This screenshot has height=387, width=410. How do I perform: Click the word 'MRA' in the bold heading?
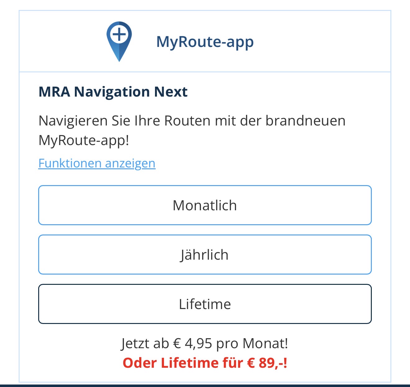pyautogui.click(x=54, y=92)
